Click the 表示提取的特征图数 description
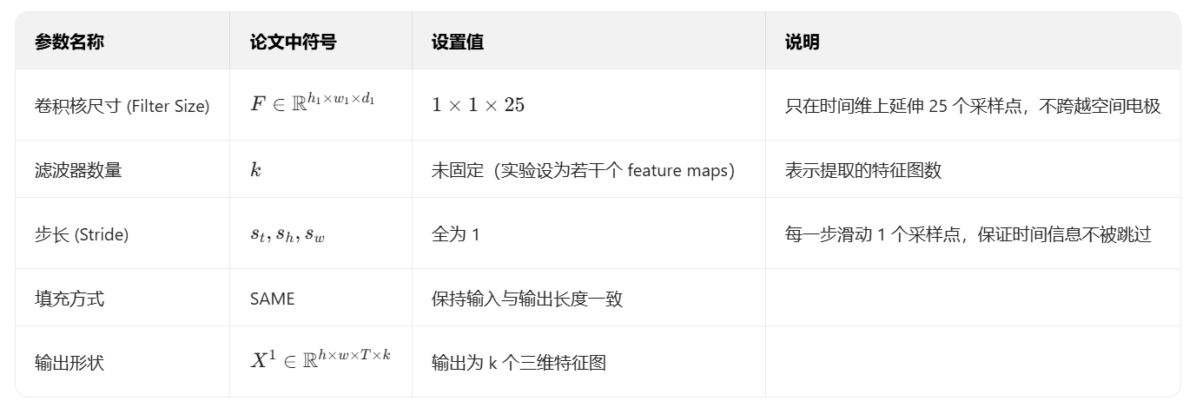This screenshot has height=414, width=1196. click(862, 170)
